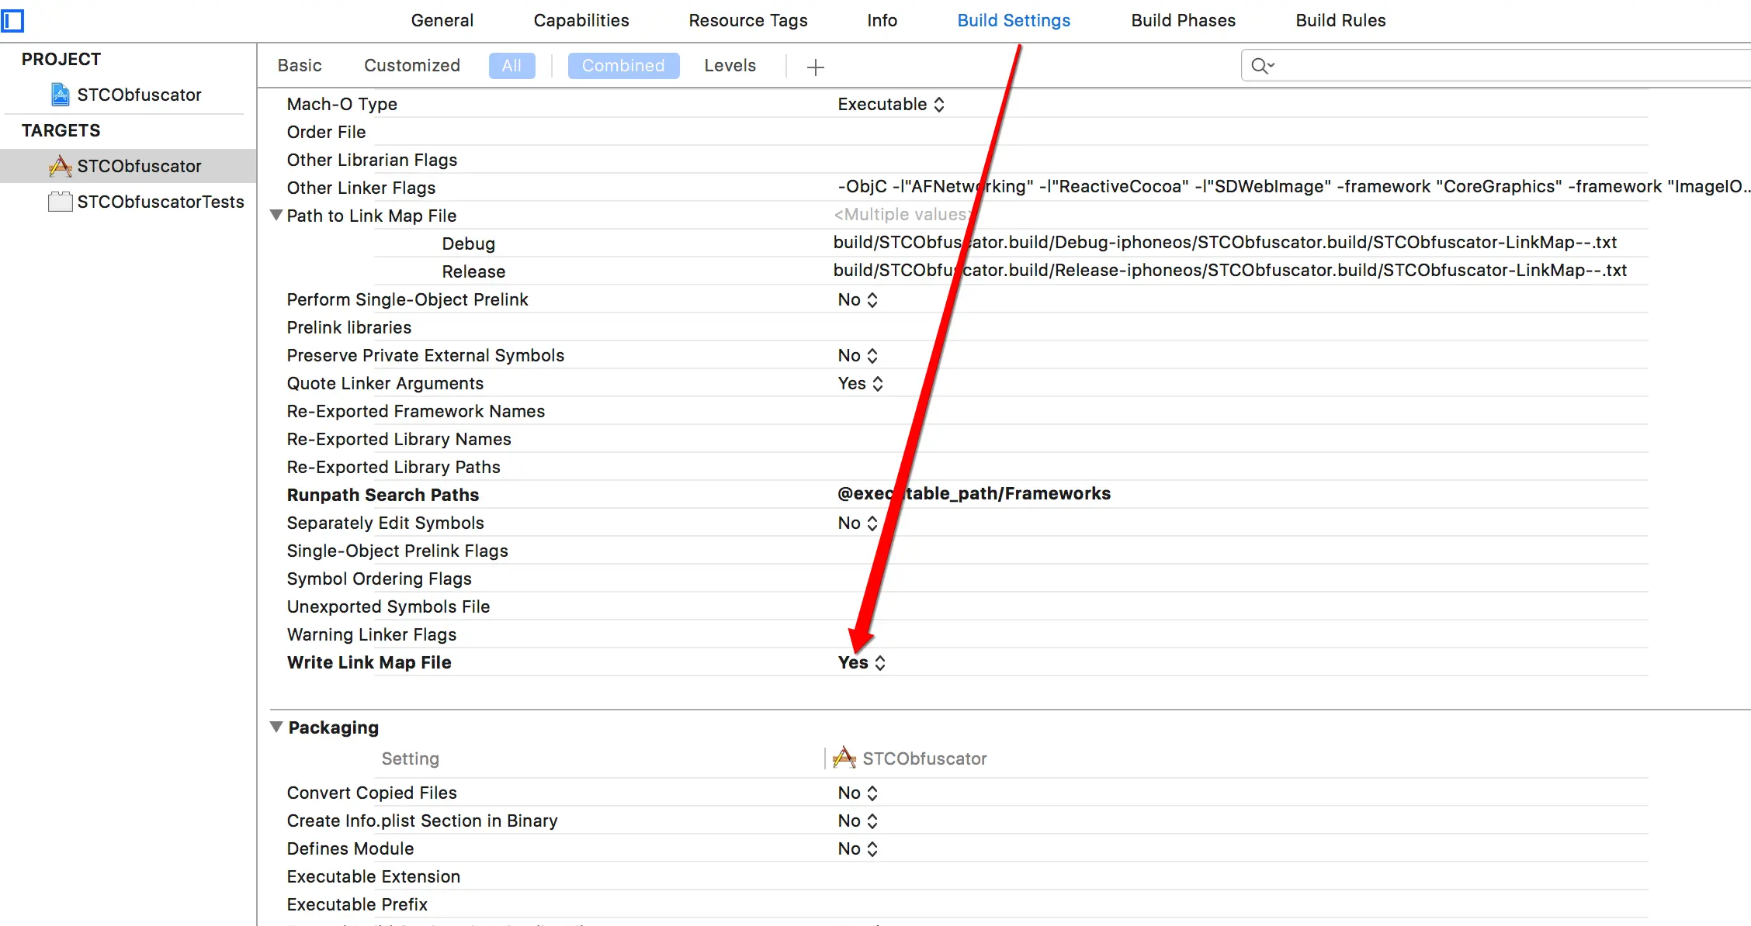Switch to the Build Phases tab
Screen dimensions: 1751x926
pyautogui.click(x=1183, y=20)
